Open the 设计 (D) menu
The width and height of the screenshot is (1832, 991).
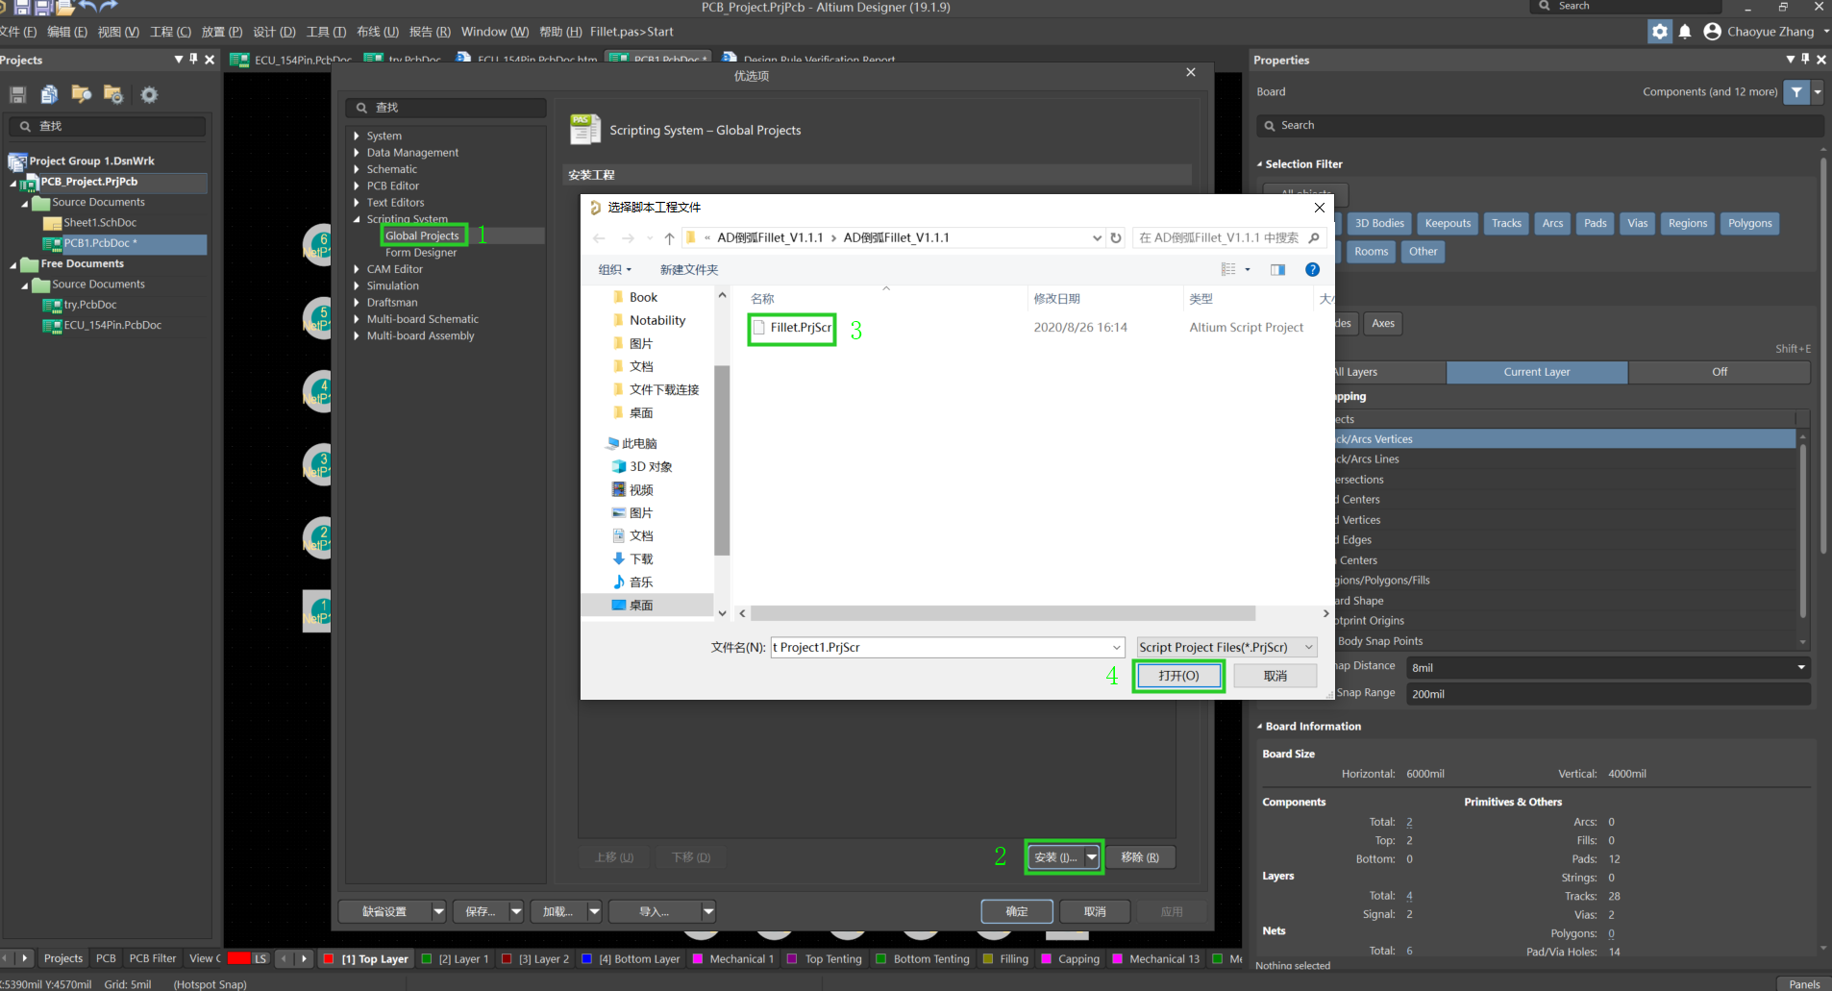click(274, 32)
